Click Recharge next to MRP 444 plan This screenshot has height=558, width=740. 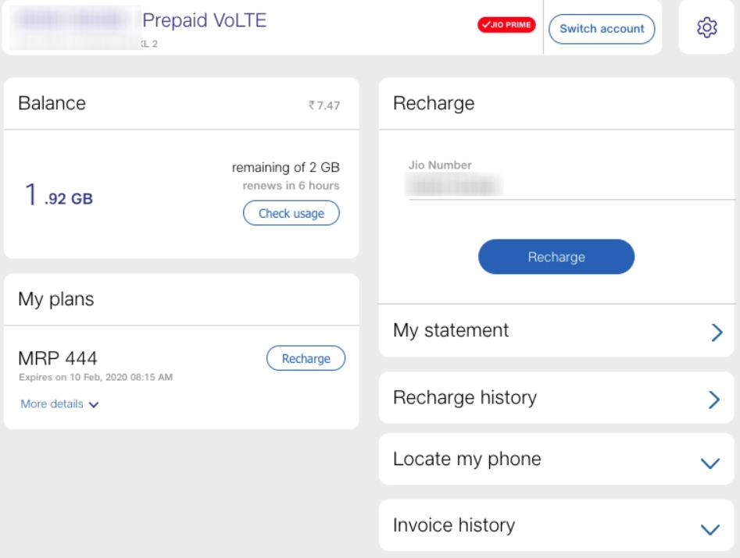(306, 358)
